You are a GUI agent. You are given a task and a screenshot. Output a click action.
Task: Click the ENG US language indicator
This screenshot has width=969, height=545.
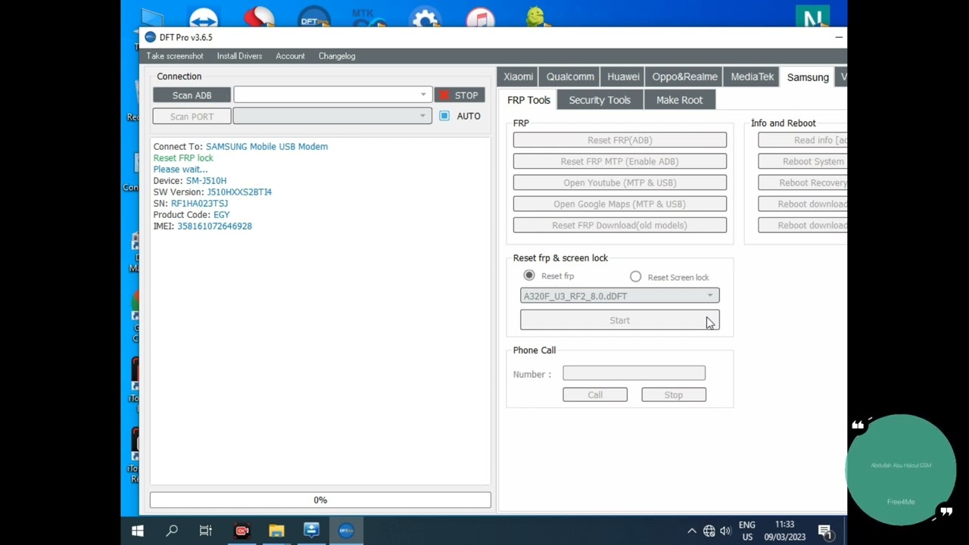click(x=747, y=531)
